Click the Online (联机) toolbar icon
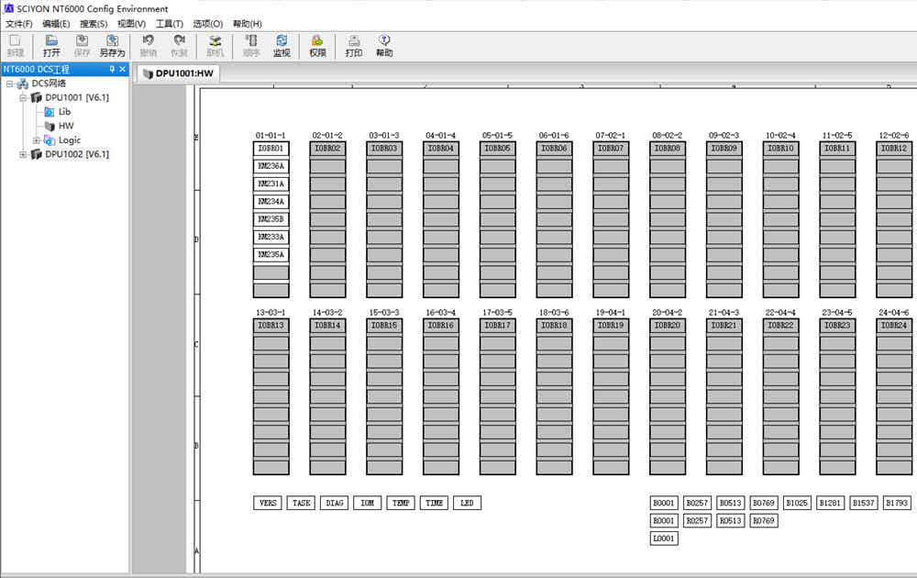 click(215, 46)
